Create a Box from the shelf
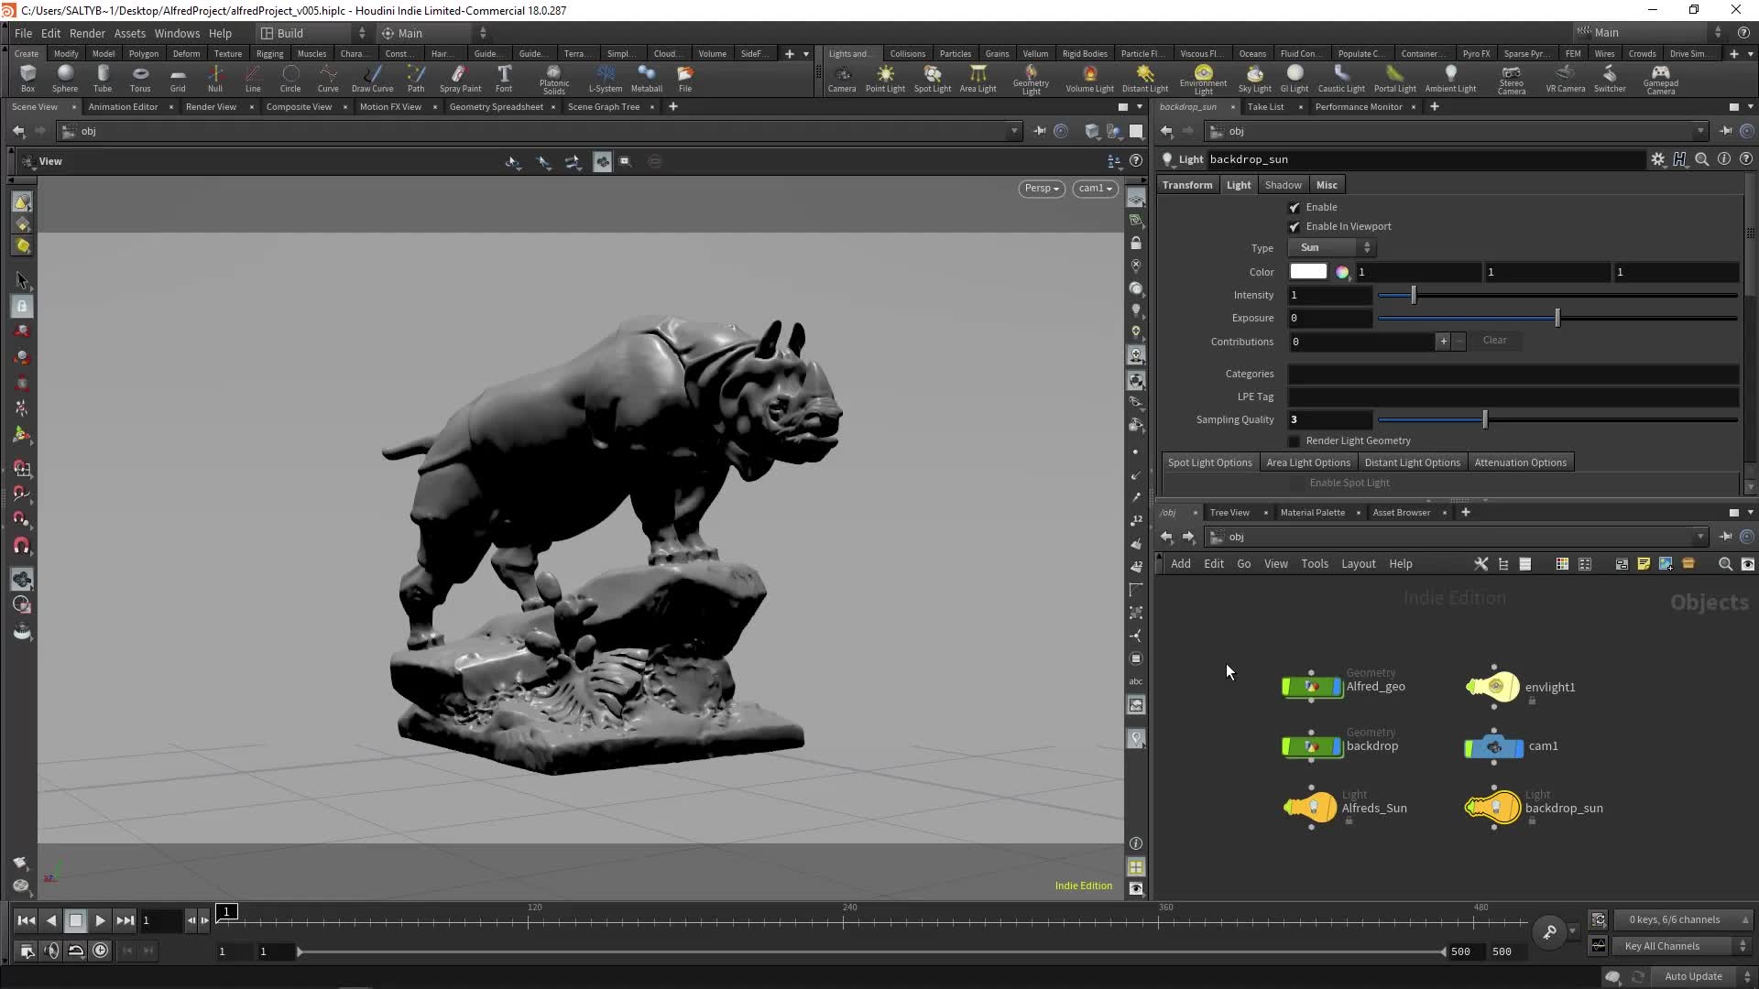The height and width of the screenshot is (989, 1759). pyautogui.click(x=27, y=79)
